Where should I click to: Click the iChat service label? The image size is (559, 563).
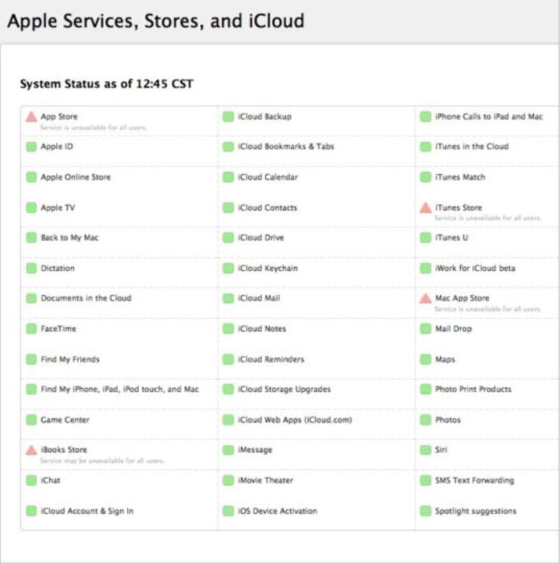[50, 480]
